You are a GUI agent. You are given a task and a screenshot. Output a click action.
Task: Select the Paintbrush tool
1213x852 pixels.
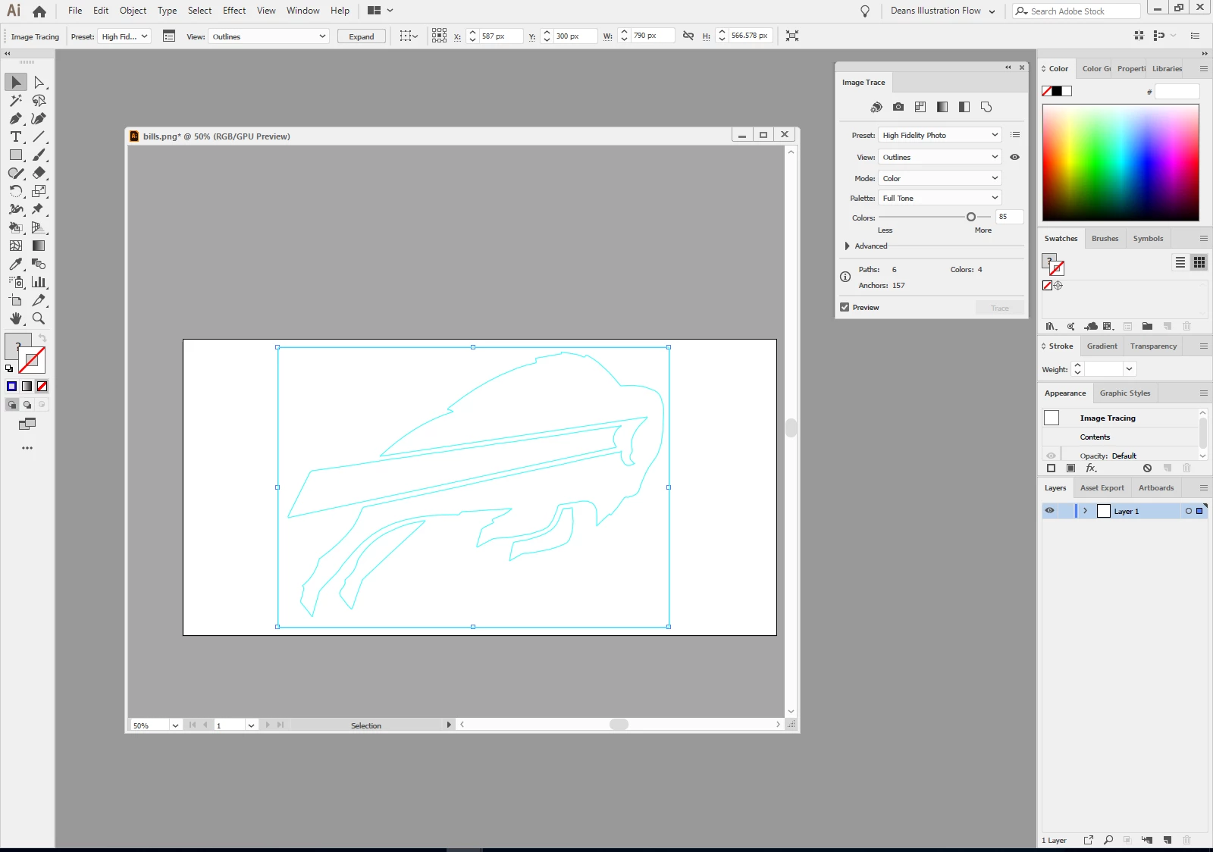39,155
